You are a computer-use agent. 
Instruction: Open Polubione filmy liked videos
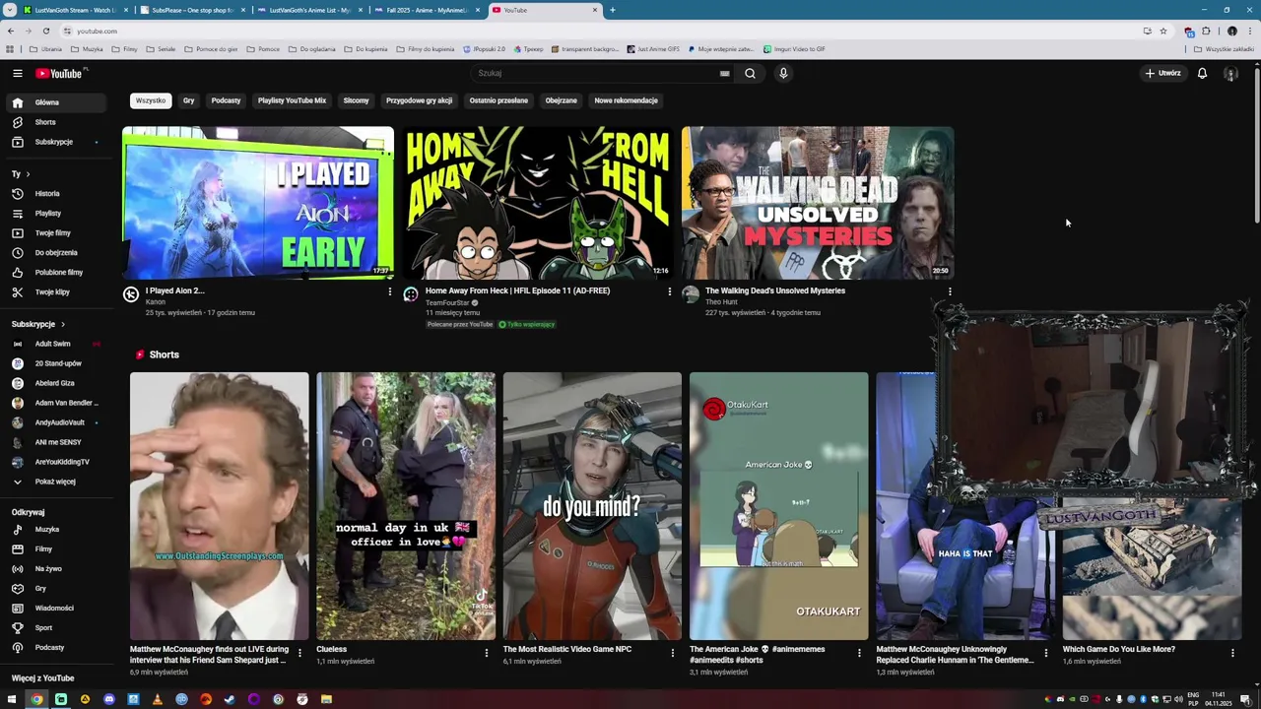point(58,273)
